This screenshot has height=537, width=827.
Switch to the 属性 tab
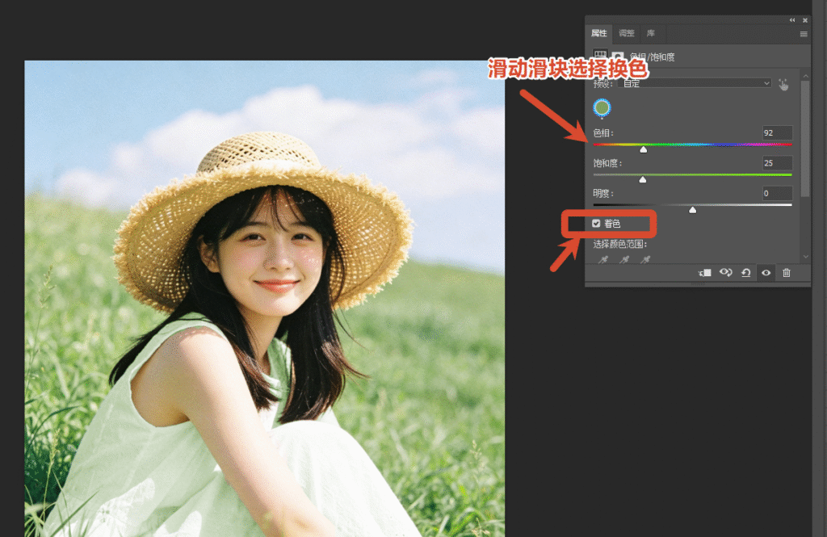coord(598,33)
